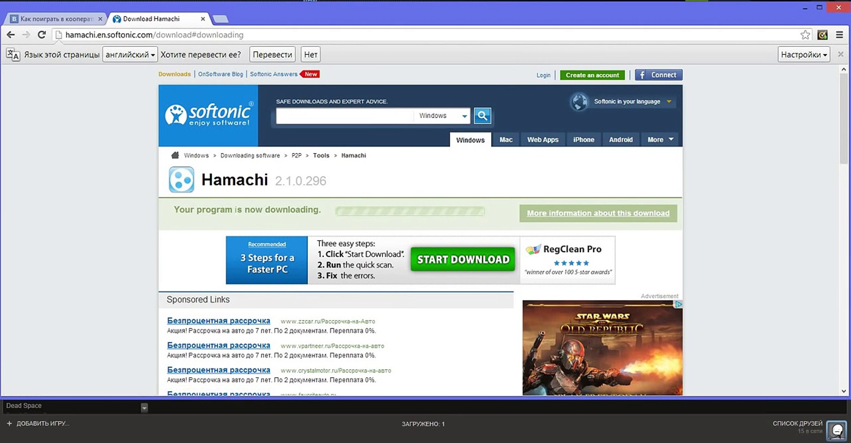
Task: Open СПИСОК ДРУЗЕЙ in Steam
Action: pyautogui.click(x=798, y=423)
